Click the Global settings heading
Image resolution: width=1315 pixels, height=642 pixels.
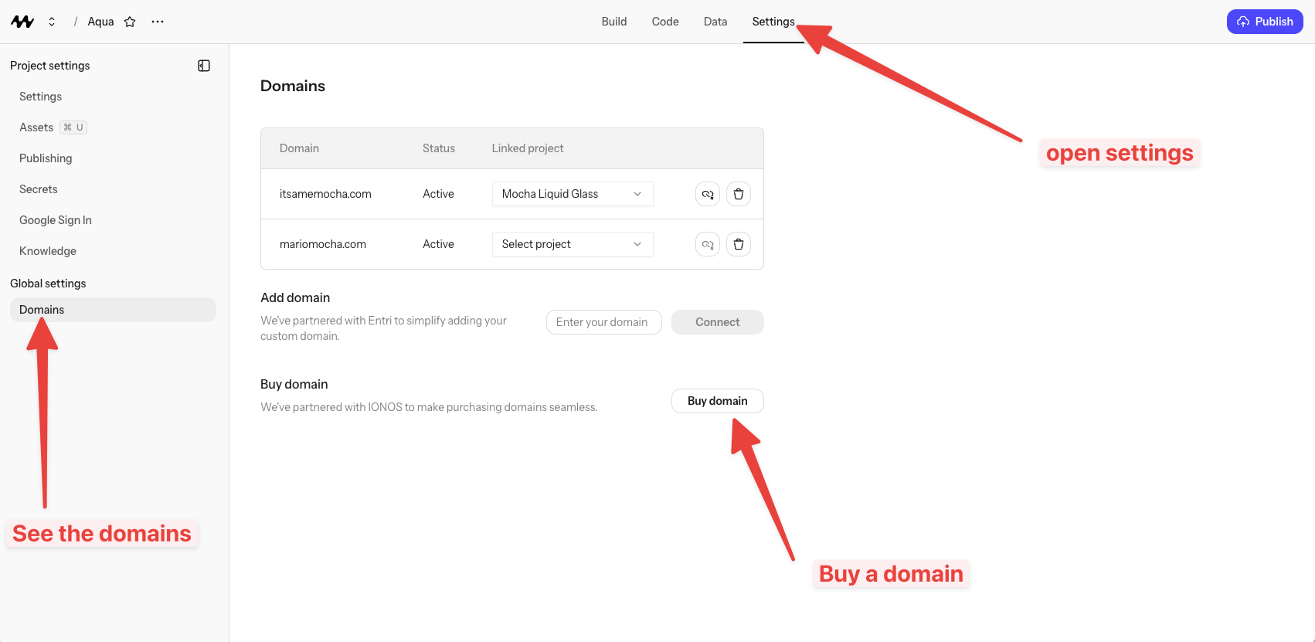pyautogui.click(x=48, y=284)
